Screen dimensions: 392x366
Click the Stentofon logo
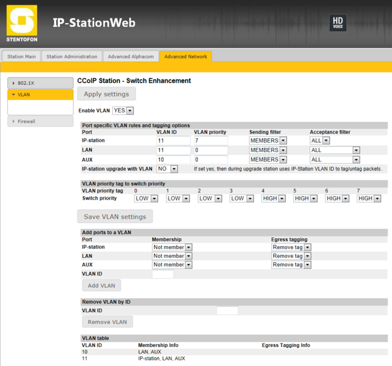tap(22, 23)
